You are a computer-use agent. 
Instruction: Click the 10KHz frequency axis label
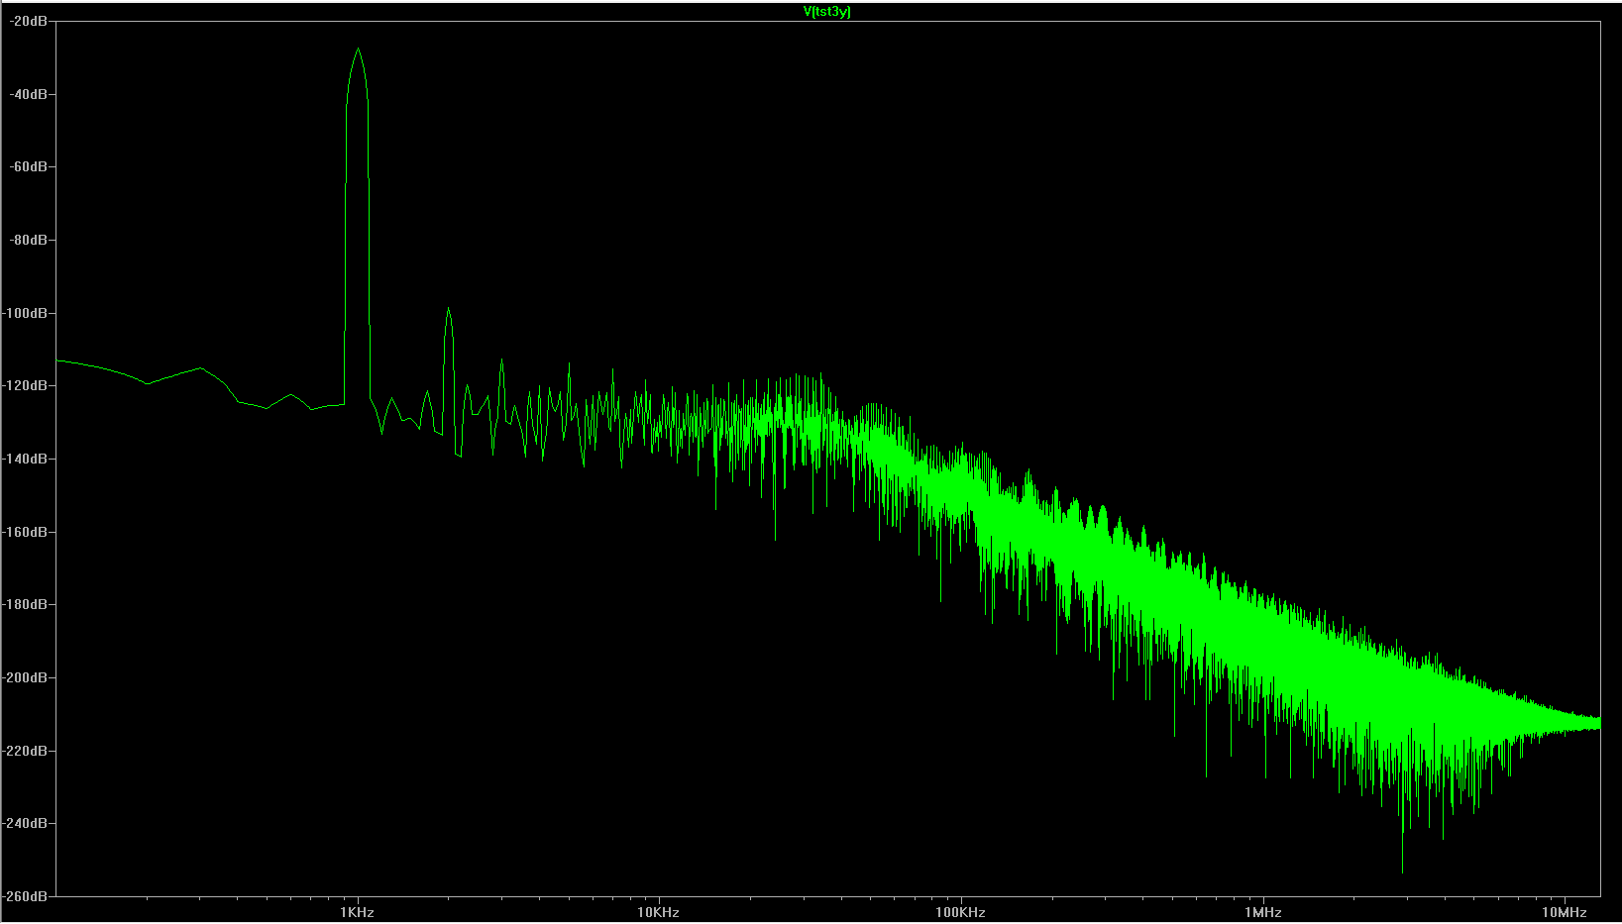click(x=659, y=912)
